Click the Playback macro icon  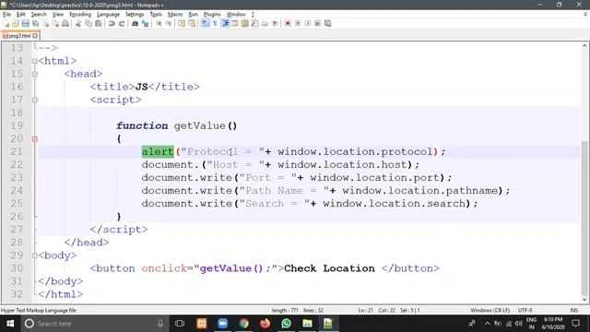click(307, 23)
